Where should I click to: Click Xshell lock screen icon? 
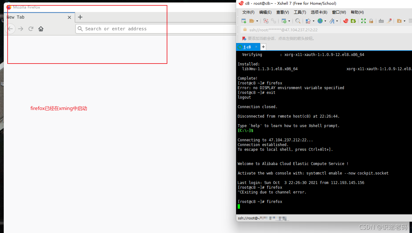click(371, 21)
